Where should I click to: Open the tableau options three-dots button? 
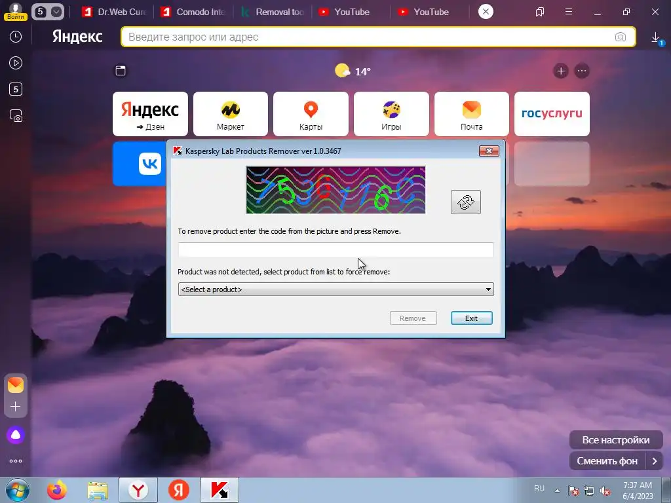click(x=582, y=71)
